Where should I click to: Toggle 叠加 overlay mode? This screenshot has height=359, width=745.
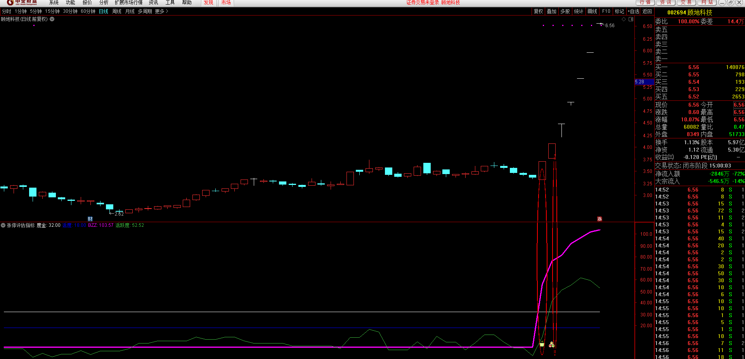(x=552, y=11)
